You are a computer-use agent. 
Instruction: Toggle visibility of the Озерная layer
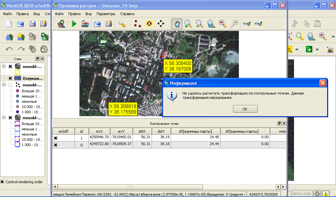click(10, 78)
